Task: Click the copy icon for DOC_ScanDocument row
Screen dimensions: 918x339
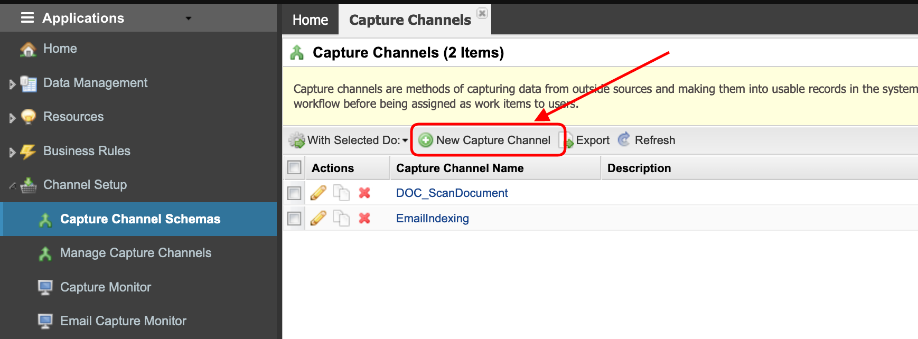Action: (341, 193)
